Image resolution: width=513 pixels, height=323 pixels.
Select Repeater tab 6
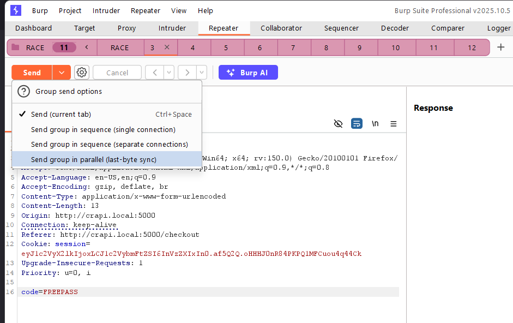point(259,47)
